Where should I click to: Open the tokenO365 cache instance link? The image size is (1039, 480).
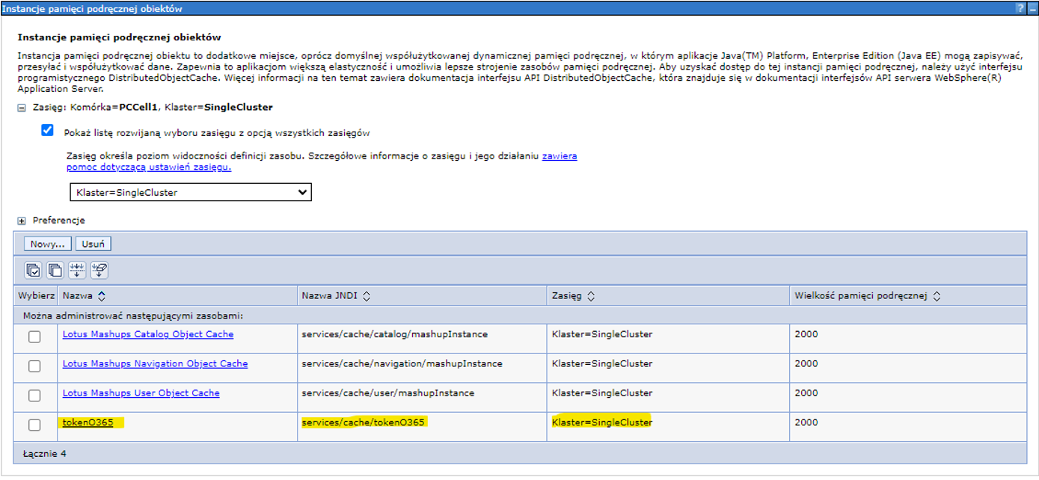tap(88, 422)
